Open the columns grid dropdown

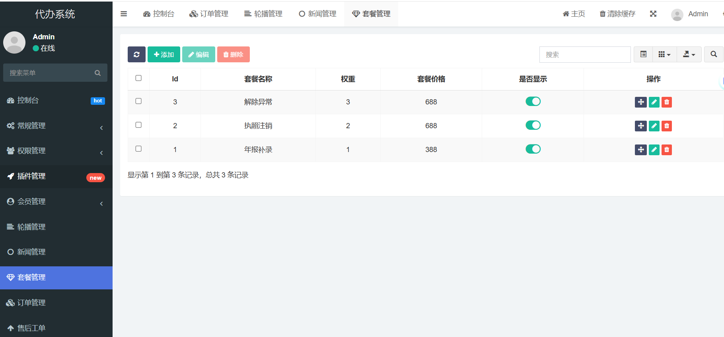(664, 54)
